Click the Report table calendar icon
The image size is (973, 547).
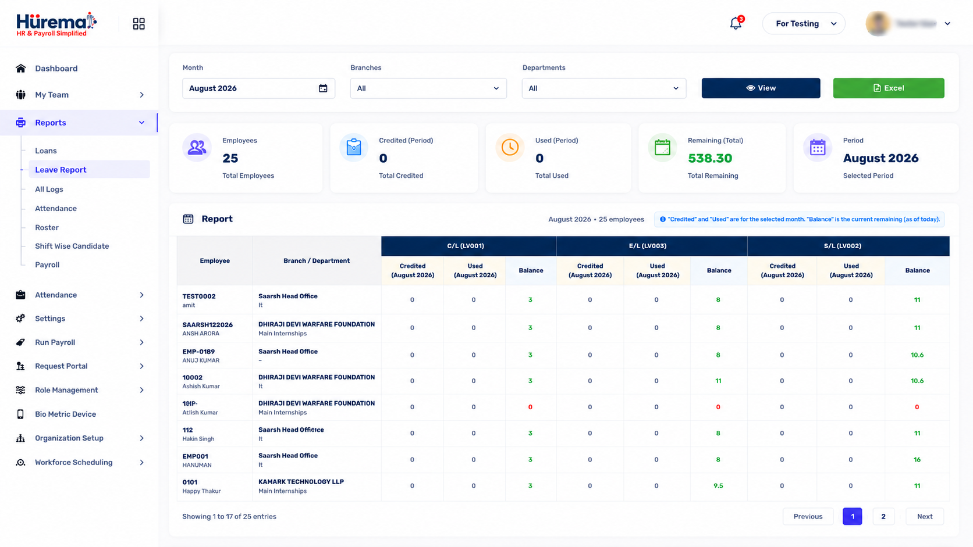point(188,219)
